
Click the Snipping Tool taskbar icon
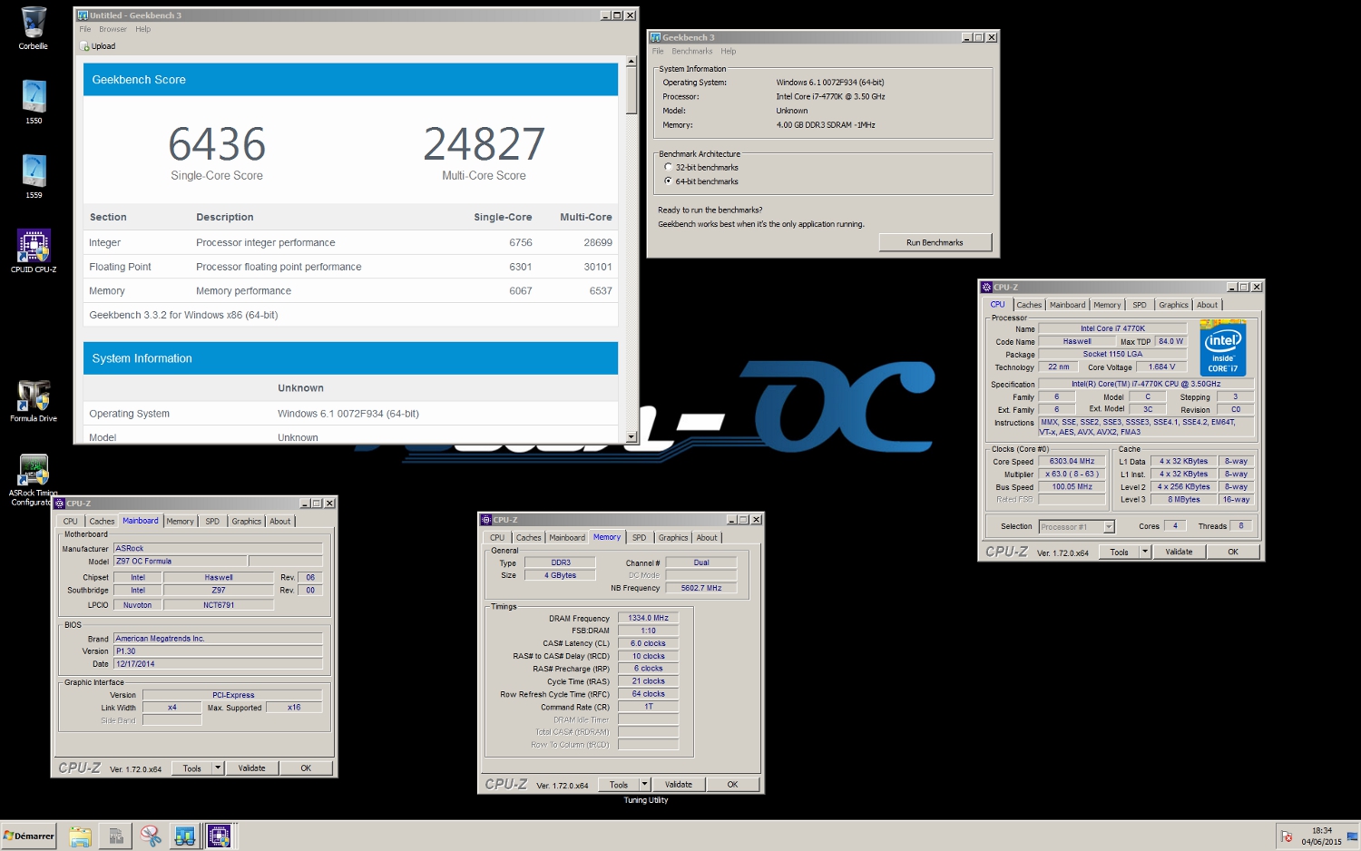pyautogui.click(x=151, y=836)
